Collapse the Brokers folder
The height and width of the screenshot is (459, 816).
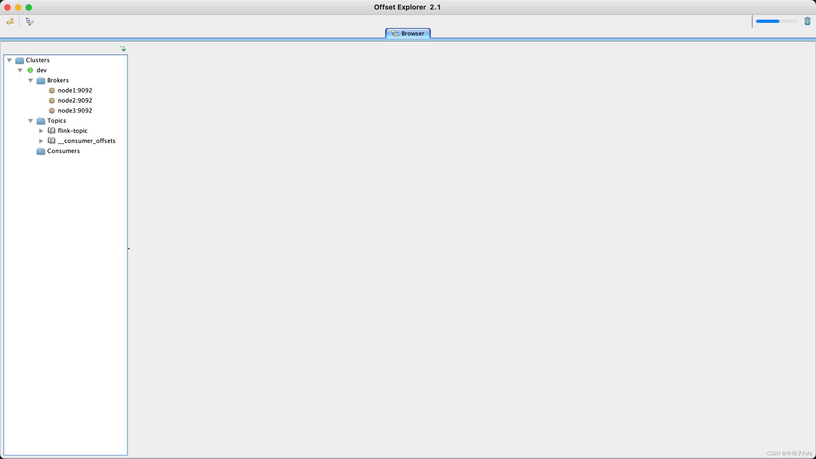click(x=31, y=80)
